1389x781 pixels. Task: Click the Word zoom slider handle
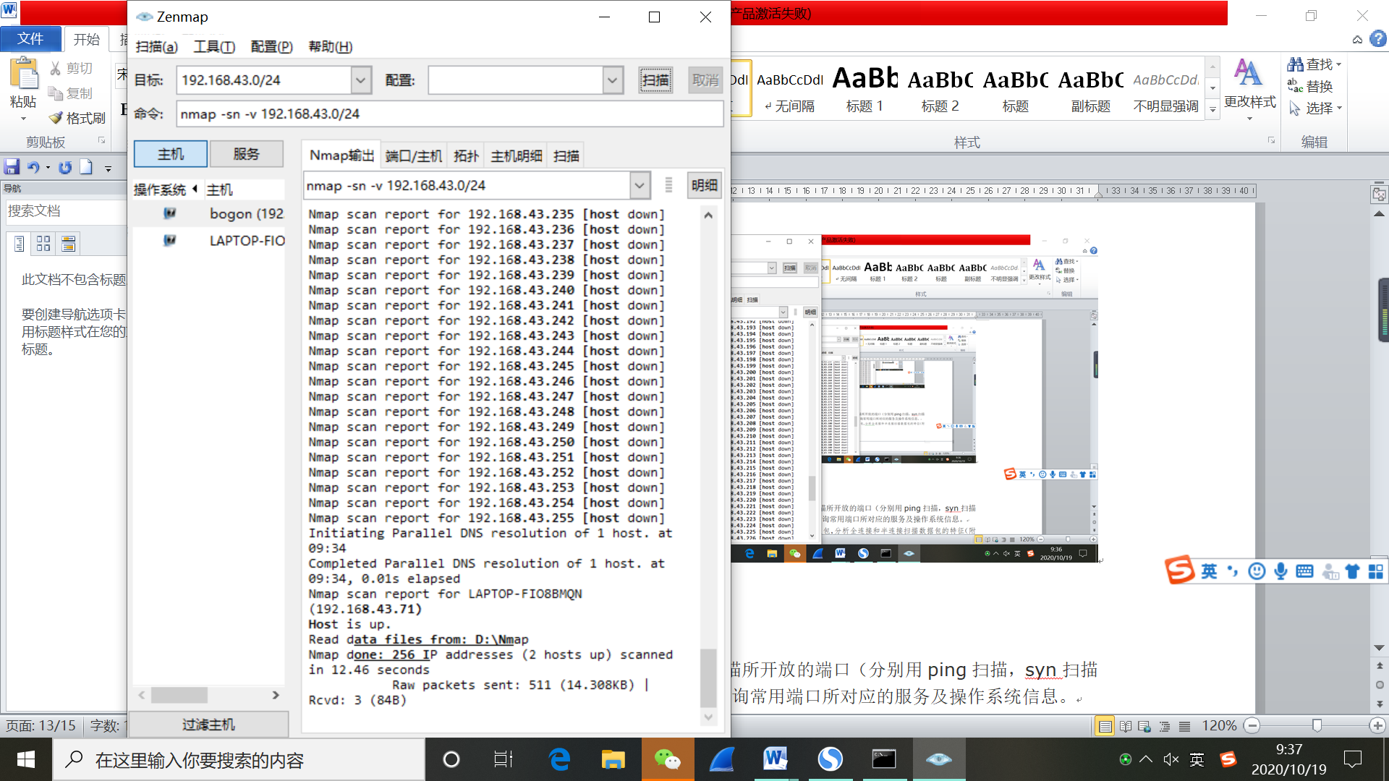click(x=1317, y=725)
